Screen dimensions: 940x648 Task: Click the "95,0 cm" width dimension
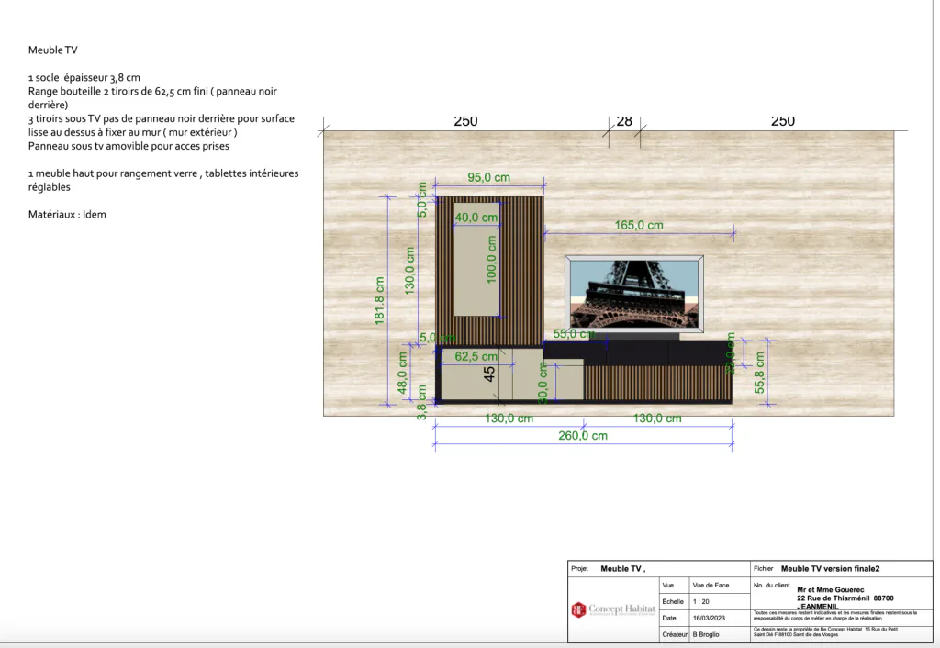[488, 177]
